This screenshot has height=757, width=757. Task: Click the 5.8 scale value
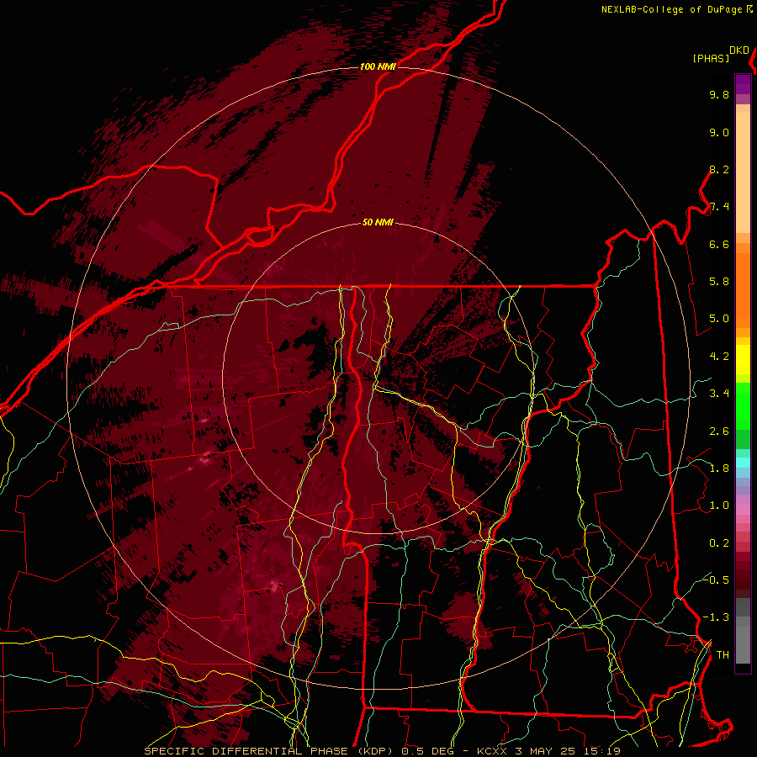point(719,282)
